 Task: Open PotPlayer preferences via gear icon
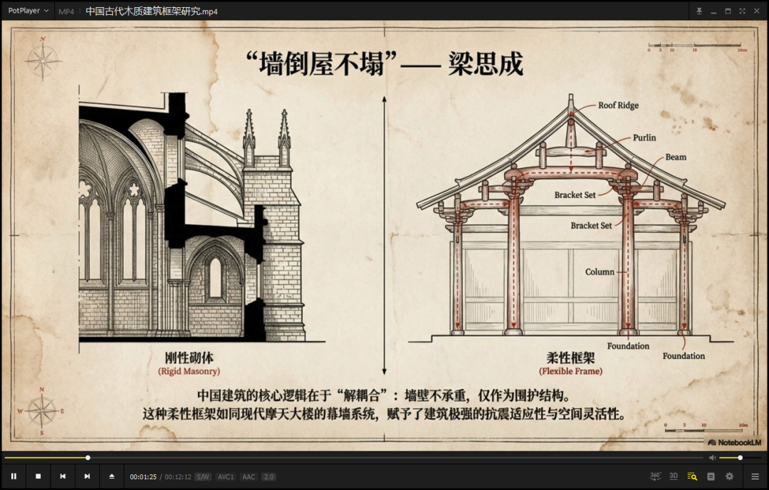click(728, 476)
